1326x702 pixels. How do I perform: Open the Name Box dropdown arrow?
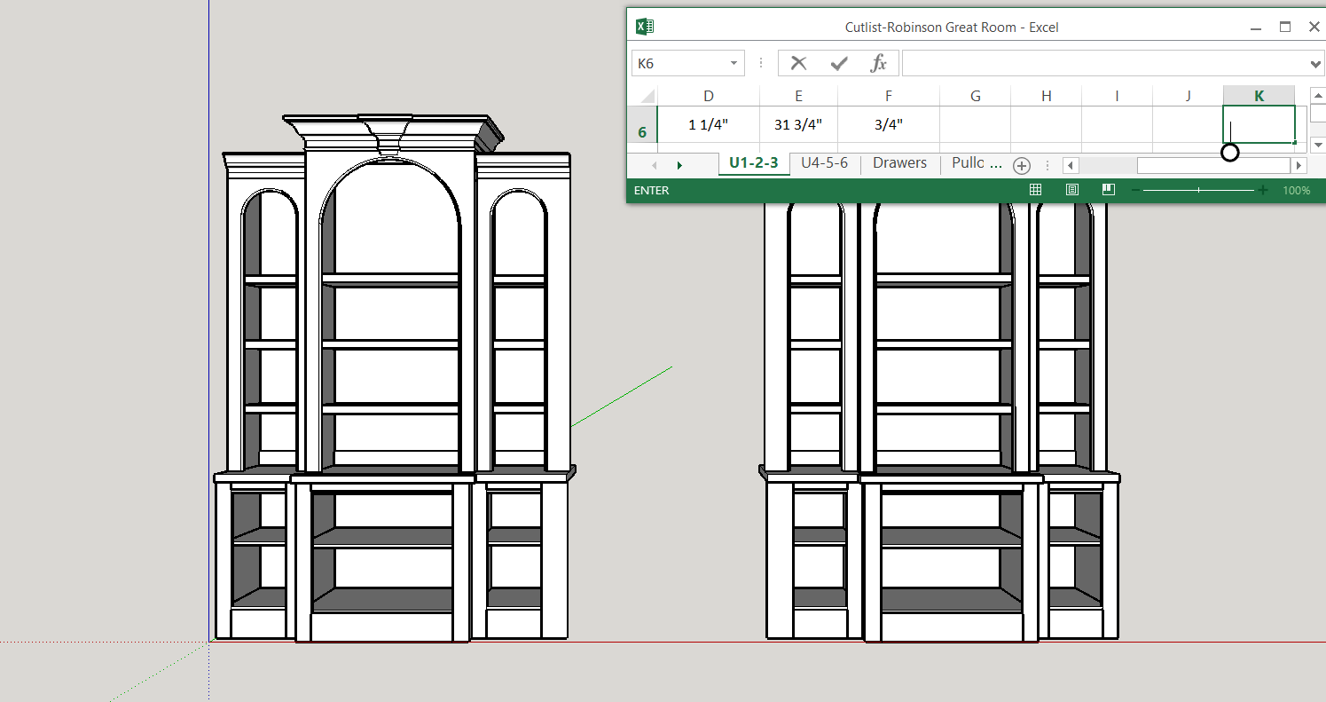point(734,63)
